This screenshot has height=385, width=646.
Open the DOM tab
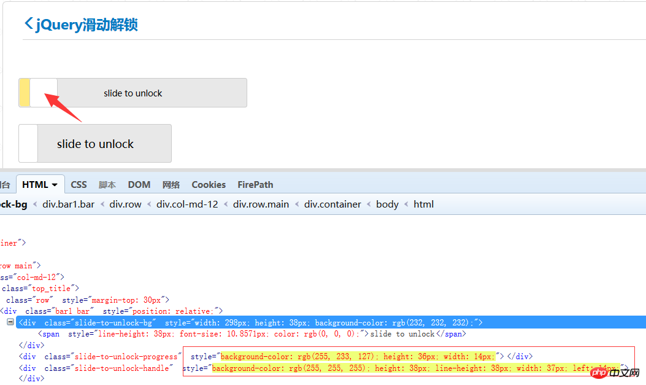pyautogui.click(x=139, y=185)
